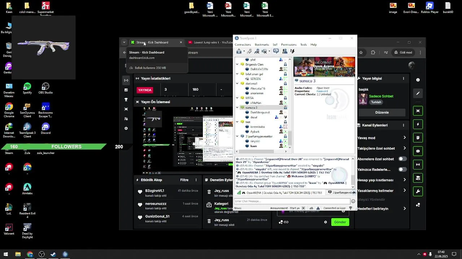The image size is (462, 259).
Task: Click the TeamSpeak connect toolbar icon
Action: click(x=239, y=51)
